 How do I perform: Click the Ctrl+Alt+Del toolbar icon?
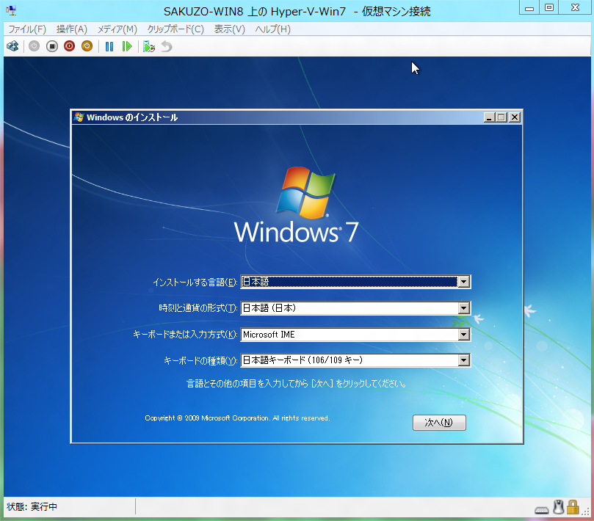click(13, 46)
